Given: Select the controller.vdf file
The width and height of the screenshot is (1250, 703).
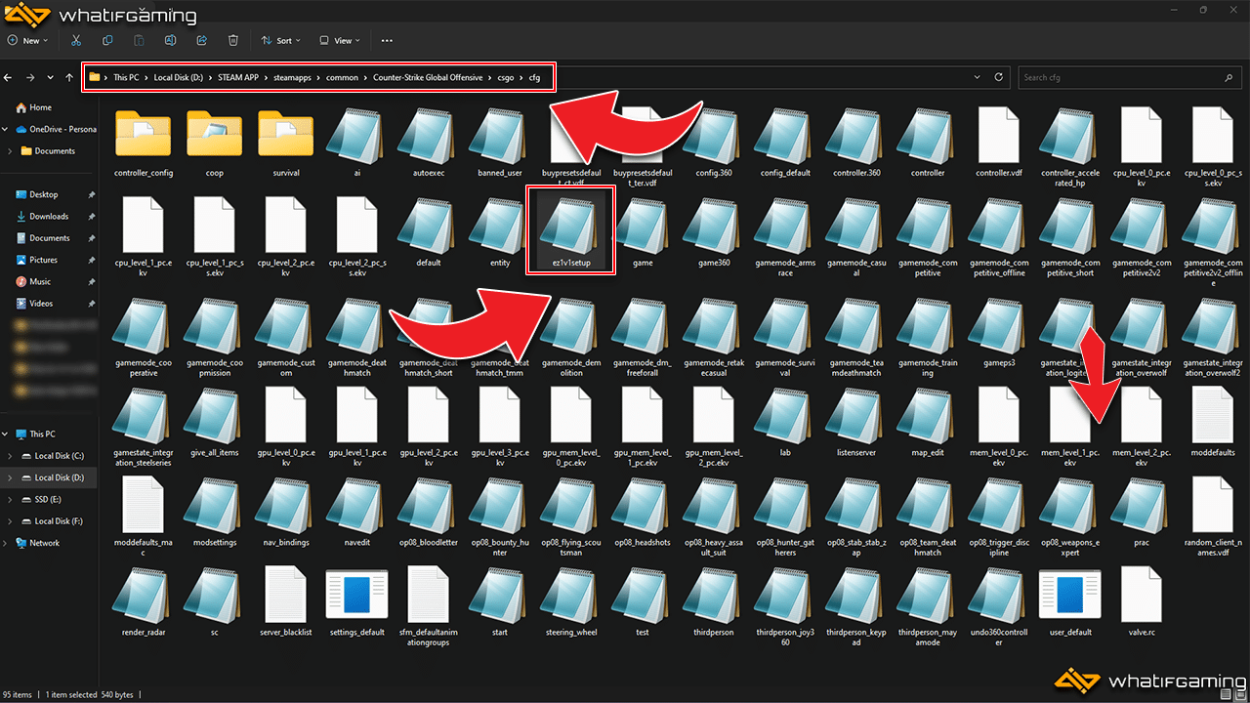Looking at the screenshot, I should pyautogui.click(x=999, y=144).
